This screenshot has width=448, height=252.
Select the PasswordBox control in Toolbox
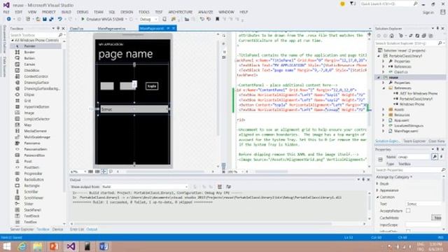coord(34,155)
